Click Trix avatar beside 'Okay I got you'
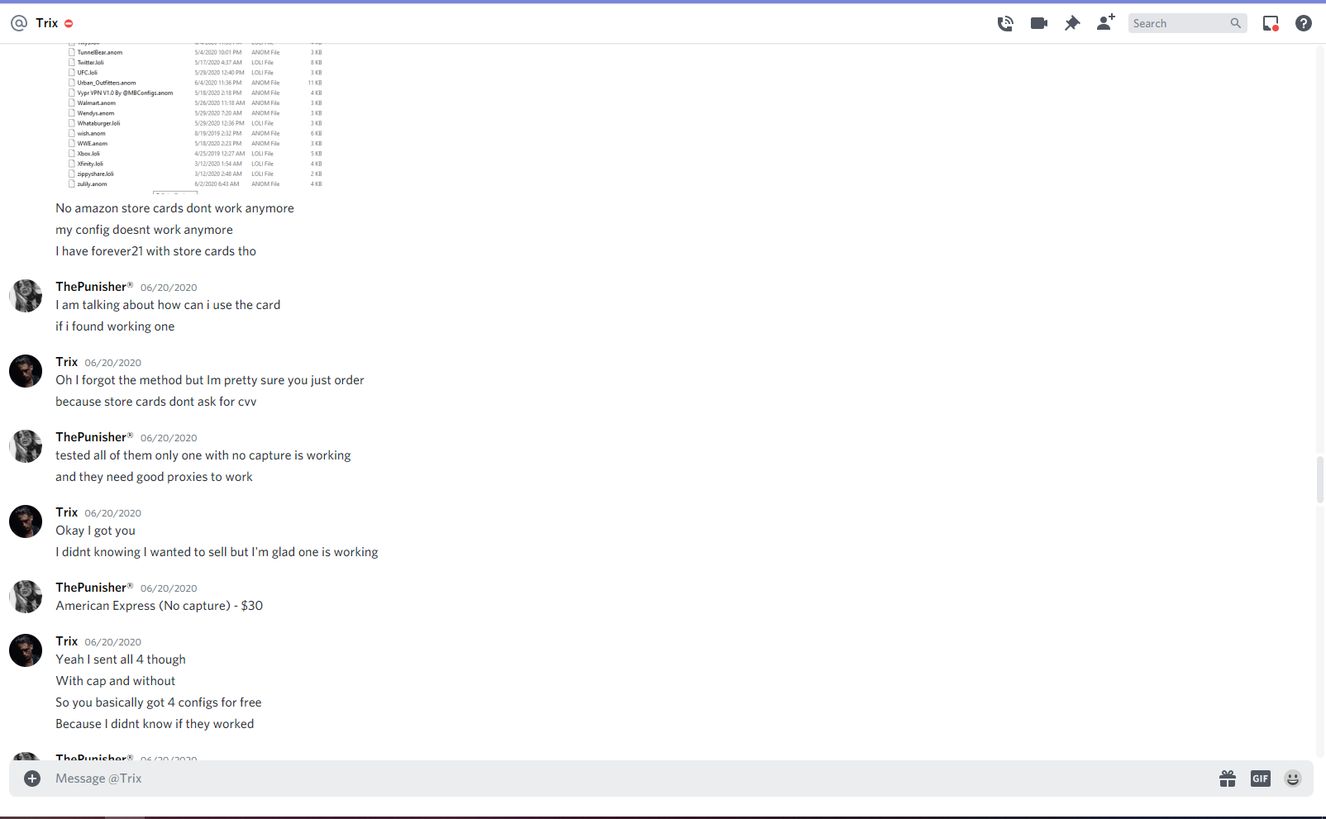Screen dimensions: 1326x819 [26, 521]
